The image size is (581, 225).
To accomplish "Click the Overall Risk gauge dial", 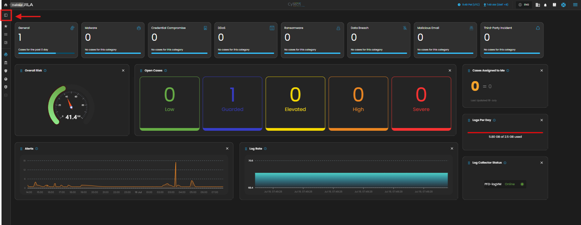I will tap(71, 105).
